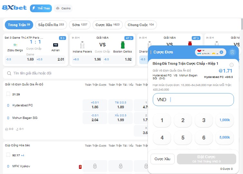Tap keypad digit 4

click(162, 138)
